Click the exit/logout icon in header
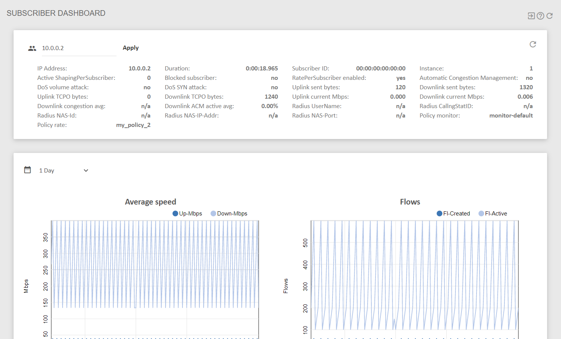 tap(531, 16)
